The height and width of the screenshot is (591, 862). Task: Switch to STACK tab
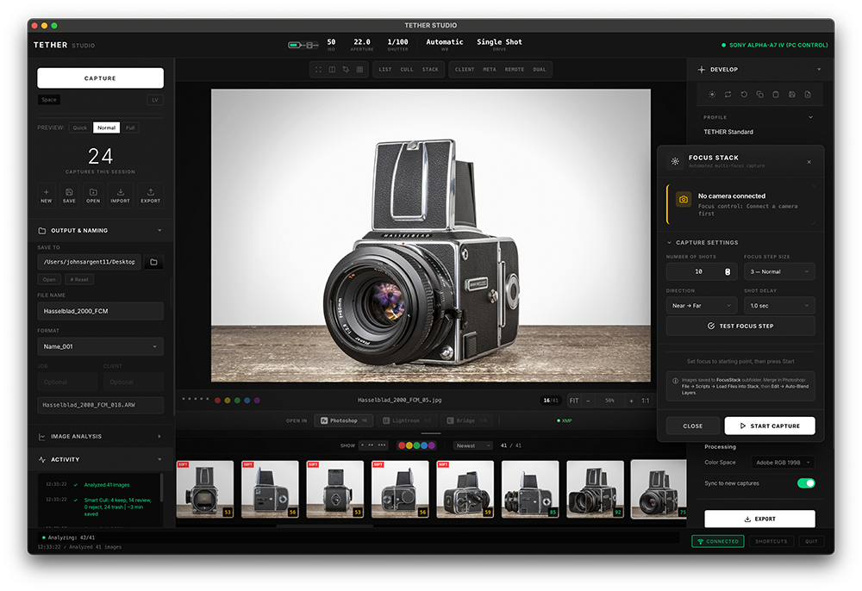[x=430, y=70]
